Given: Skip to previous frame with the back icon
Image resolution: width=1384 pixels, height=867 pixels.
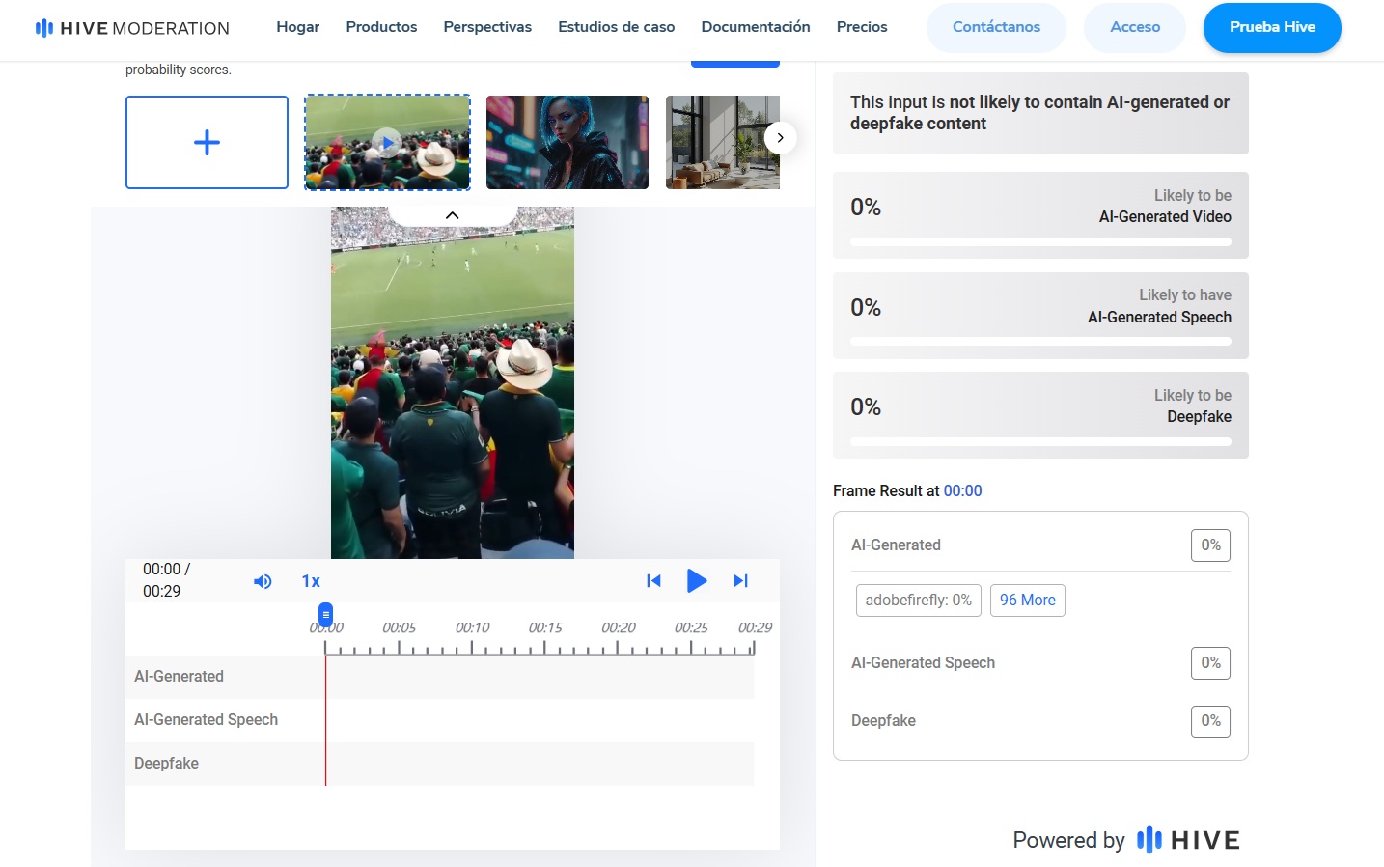Looking at the screenshot, I should 653,581.
